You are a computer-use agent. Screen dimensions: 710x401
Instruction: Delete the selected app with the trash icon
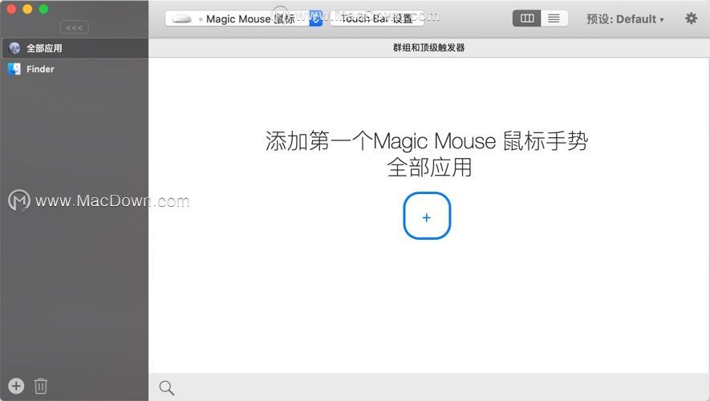41,386
